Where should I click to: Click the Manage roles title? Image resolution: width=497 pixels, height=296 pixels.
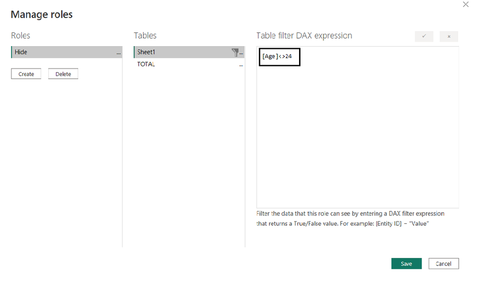42,15
